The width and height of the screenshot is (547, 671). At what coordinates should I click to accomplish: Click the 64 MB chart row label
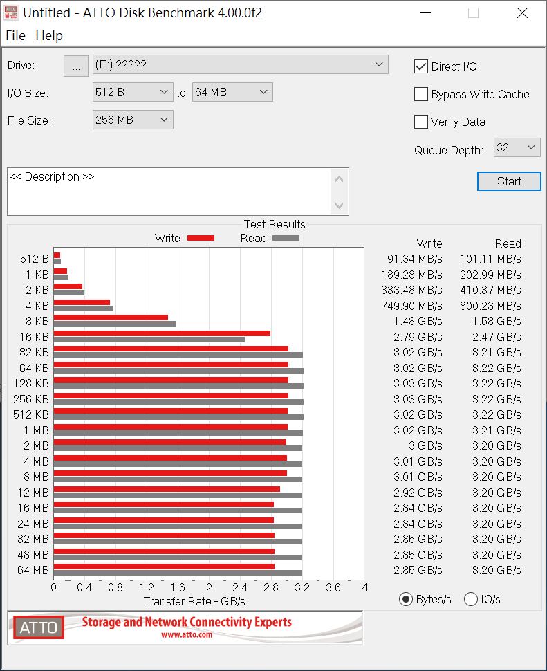pos(33,571)
